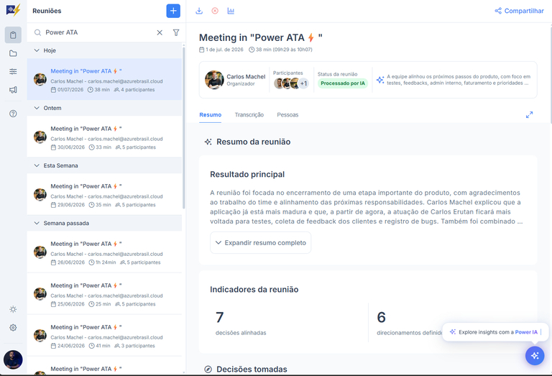
Task: Open the 29/06/2026 meeting entry
Action: pos(104,194)
